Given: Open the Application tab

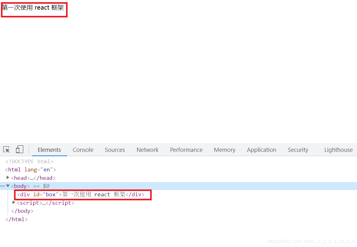Looking at the screenshot, I should (x=262, y=150).
